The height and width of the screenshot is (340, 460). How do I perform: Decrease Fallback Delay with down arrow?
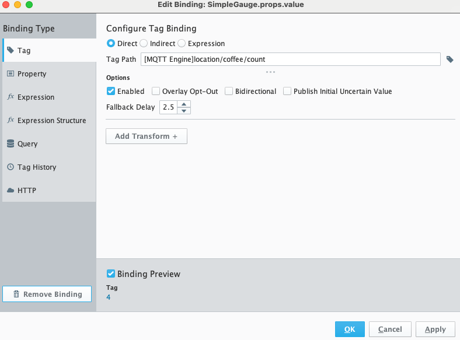tap(184, 111)
